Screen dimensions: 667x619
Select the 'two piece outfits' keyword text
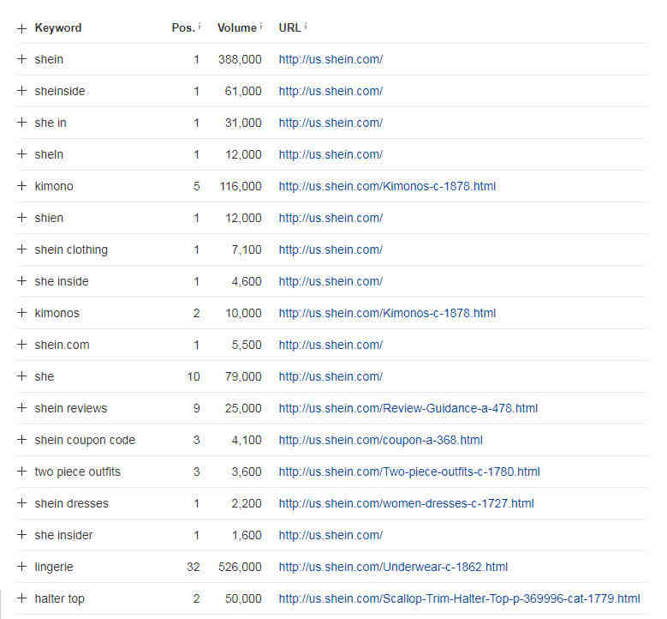pos(77,472)
